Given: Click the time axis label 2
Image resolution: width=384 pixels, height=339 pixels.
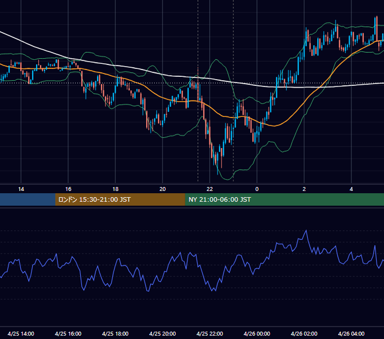Looking at the screenshot, I should coord(304,189).
